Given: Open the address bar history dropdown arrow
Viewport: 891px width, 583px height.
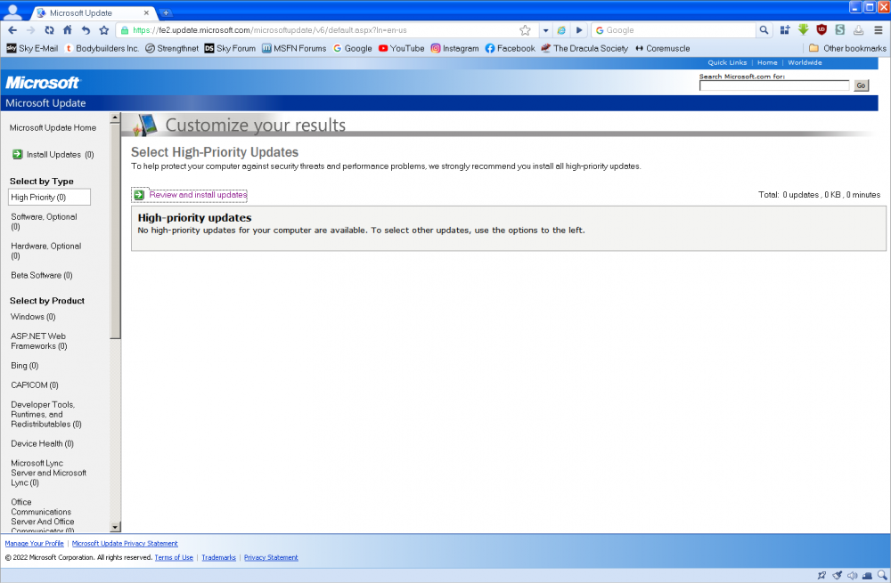Looking at the screenshot, I should 545,30.
